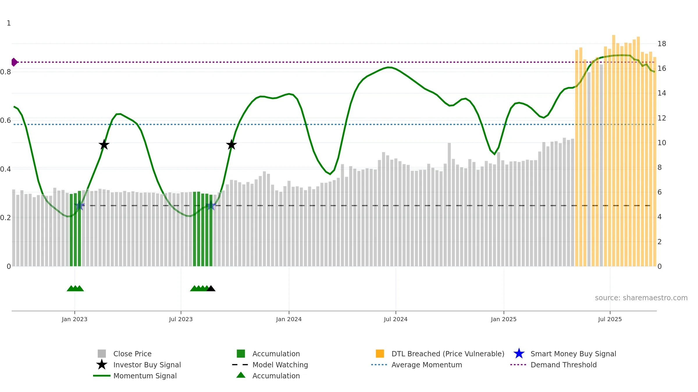Click the Jan 2025 x-axis label
The height and width of the screenshot is (392, 698).
503,319
